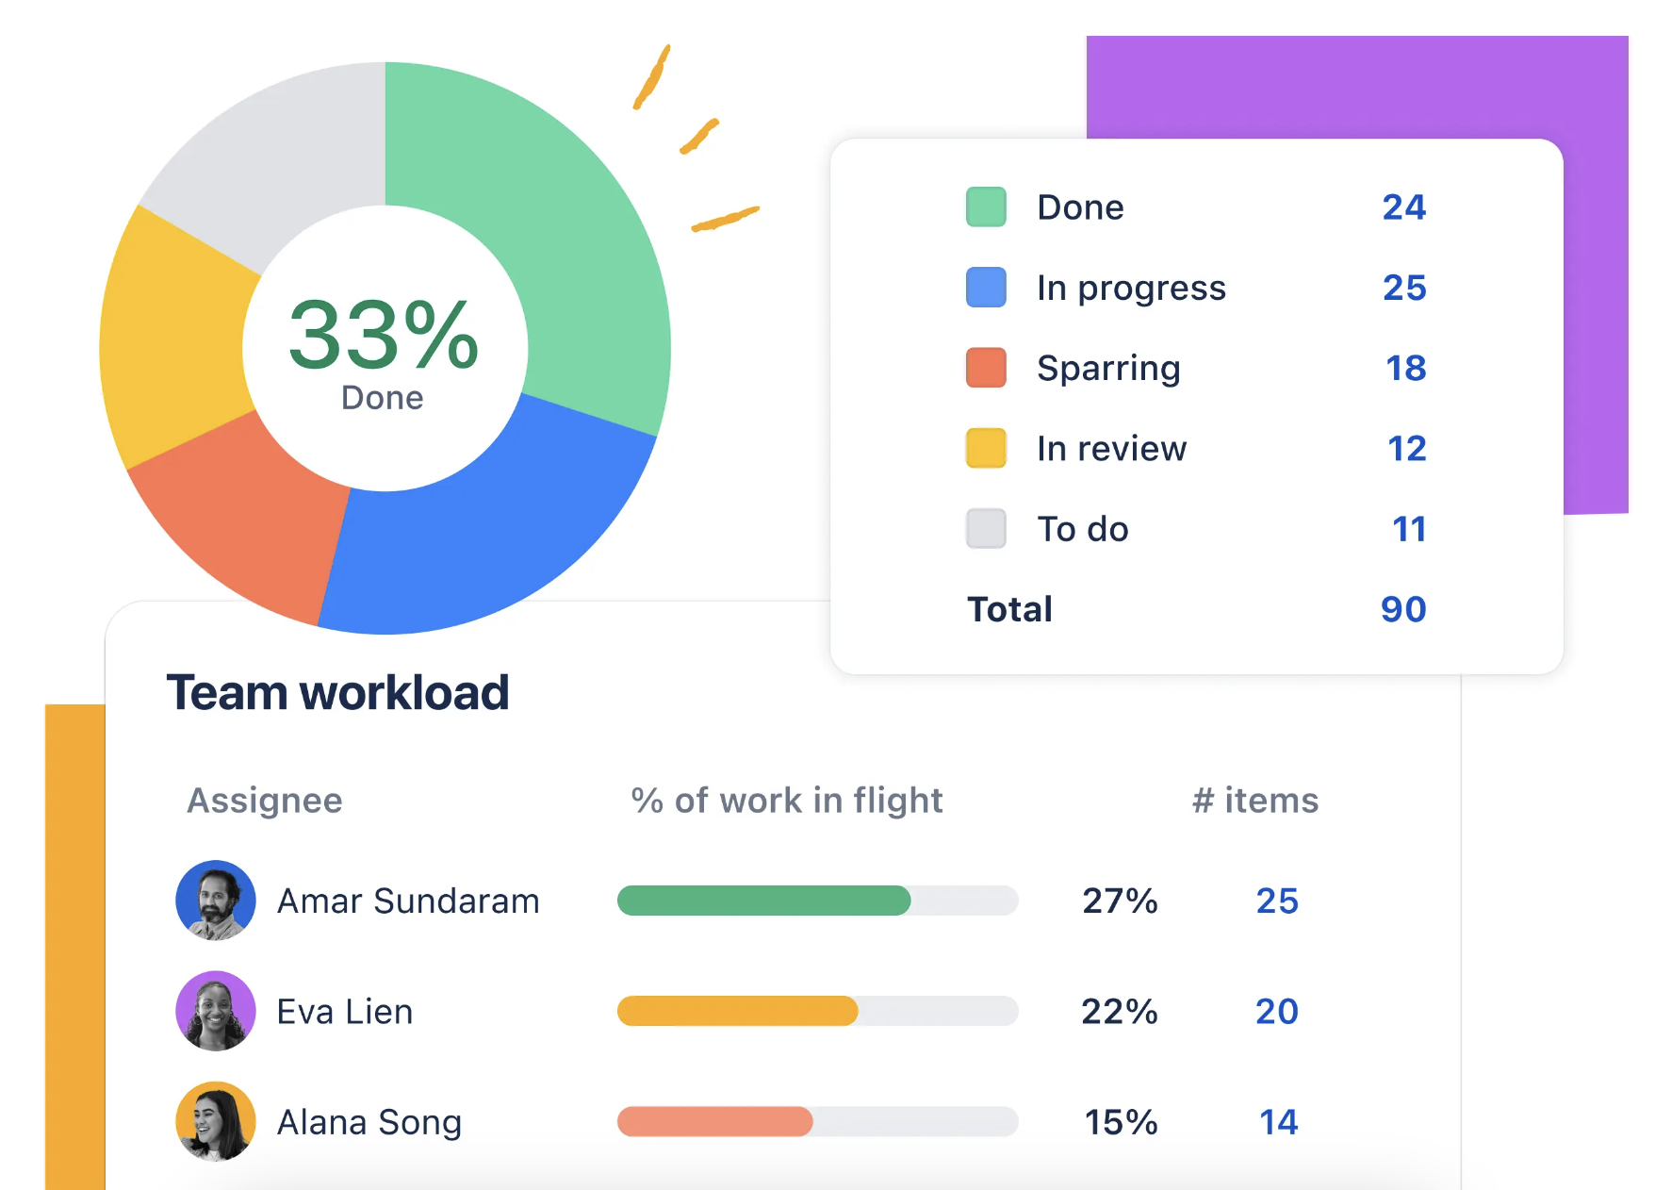Click Alana Song's salmon workload bar
Screen dimensions: 1655x1190
(x=715, y=1121)
